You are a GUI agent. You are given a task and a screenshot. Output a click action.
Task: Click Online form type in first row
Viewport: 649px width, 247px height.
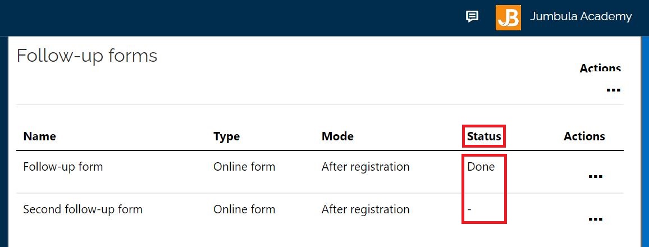tap(244, 167)
